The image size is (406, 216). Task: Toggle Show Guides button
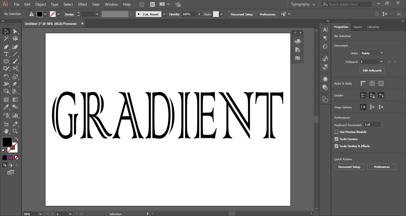point(363,95)
